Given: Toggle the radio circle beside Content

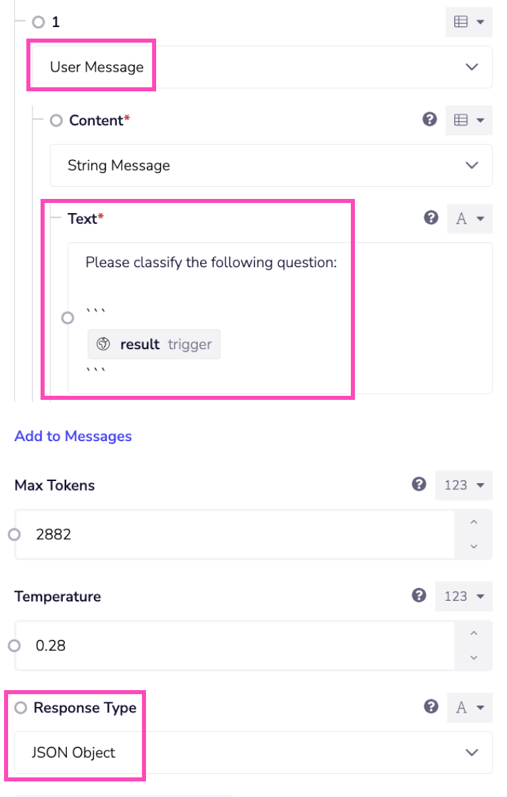Looking at the screenshot, I should pos(56,120).
